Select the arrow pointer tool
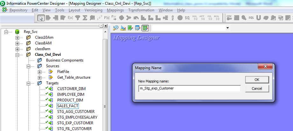The width and height of the screenshot is (293, 131). 41,18
